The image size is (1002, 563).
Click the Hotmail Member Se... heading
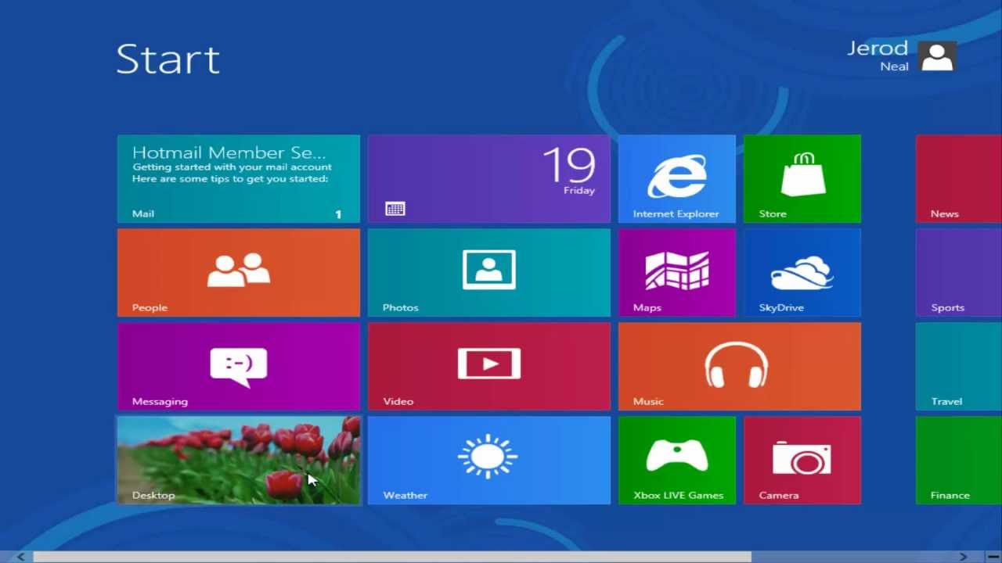tap(229, 152)
